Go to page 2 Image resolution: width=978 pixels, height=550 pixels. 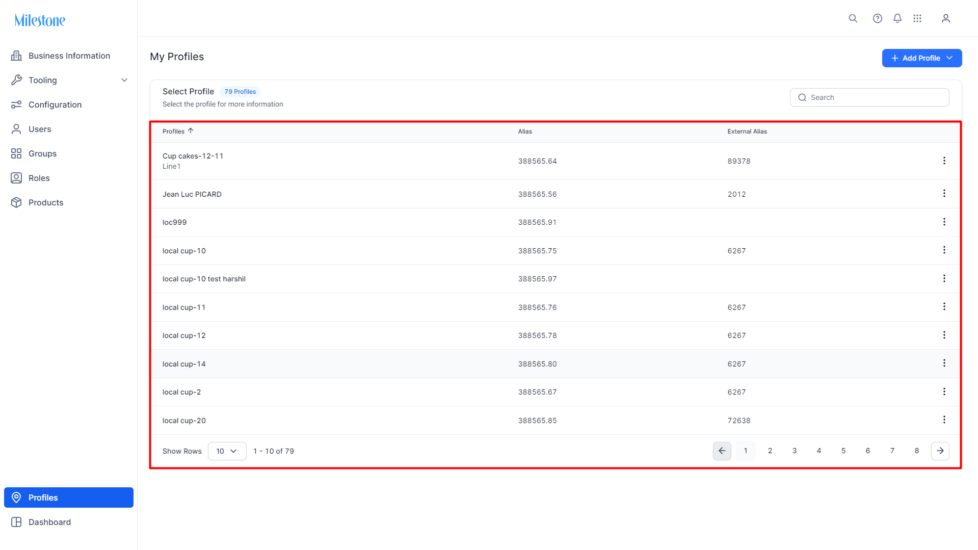coord(770,451)
